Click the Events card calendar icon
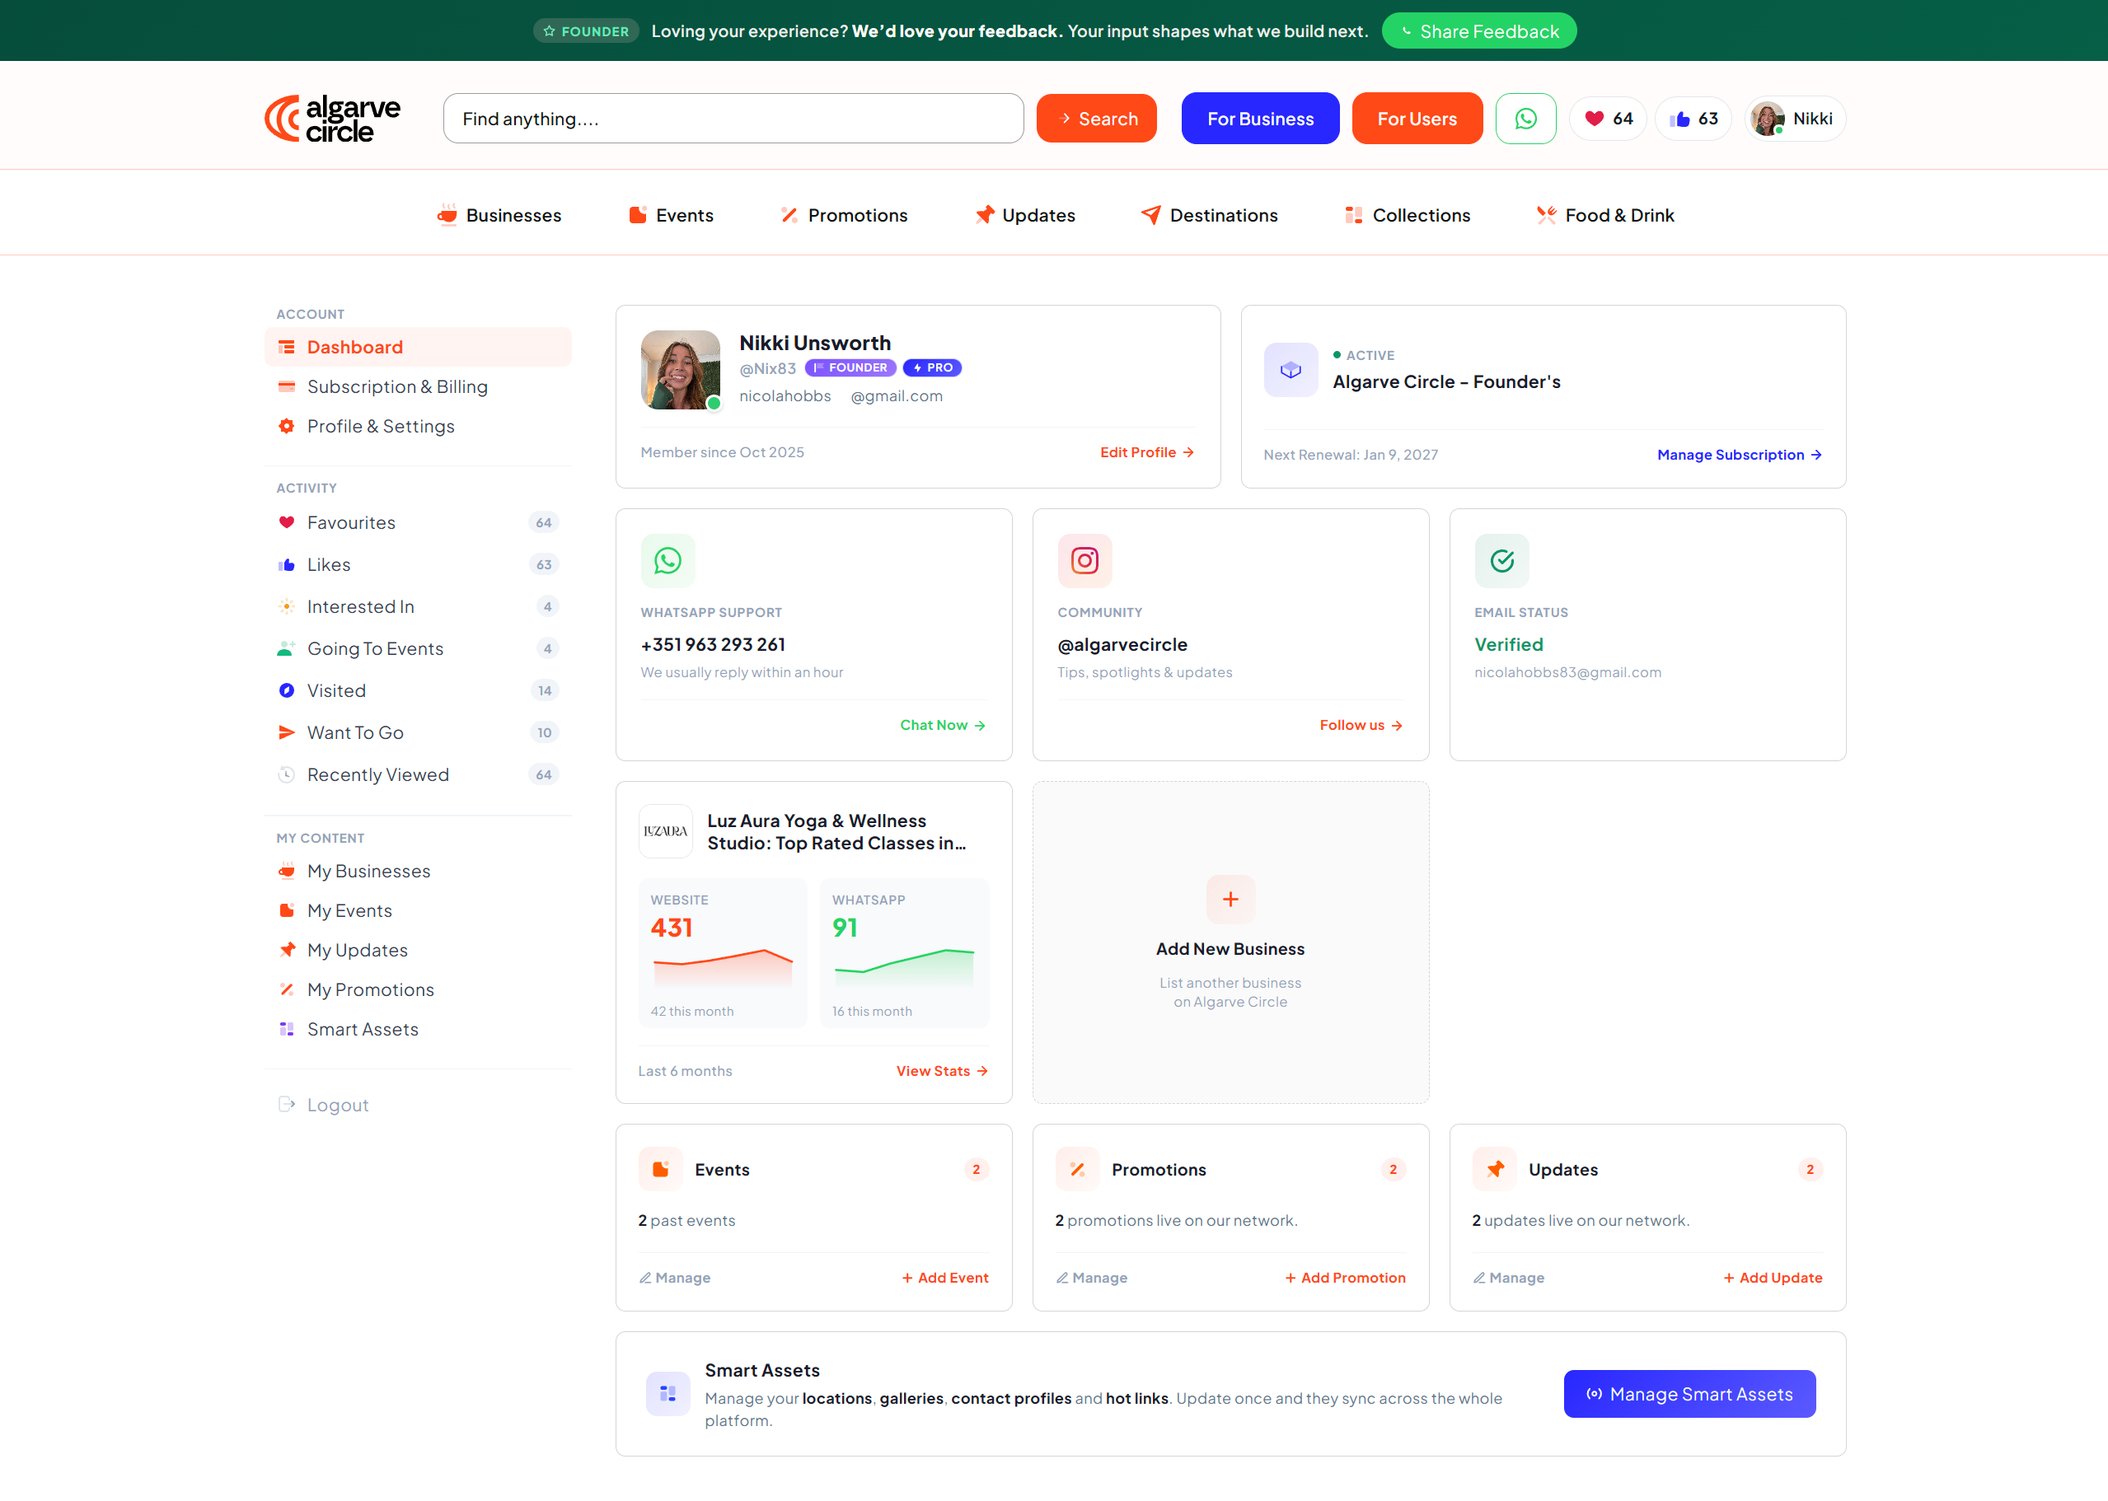Image resolution: width=2108 pixels, height=1501 pixels. coord(660,1169)
